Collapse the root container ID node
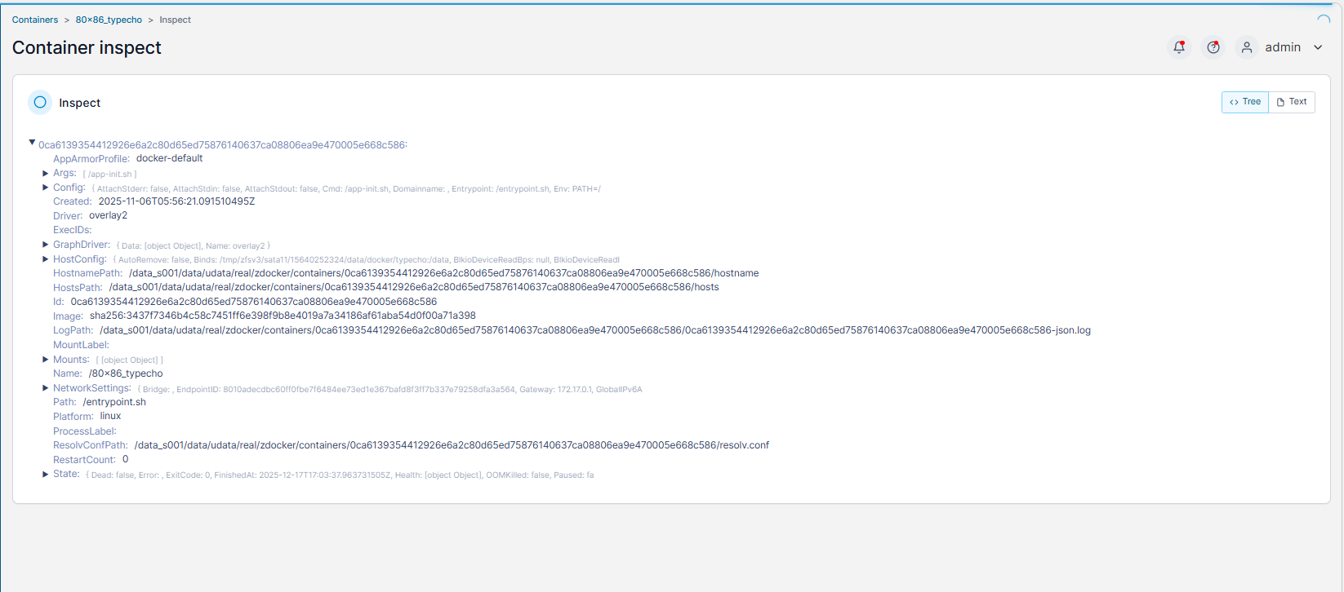The width and height of the screenshot is (1344, 592). pyautogui.click(x=32, y=143)
